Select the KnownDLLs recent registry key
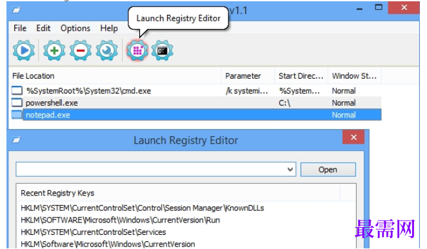This screenshot has height=249, width=427. tap(143, 208)
